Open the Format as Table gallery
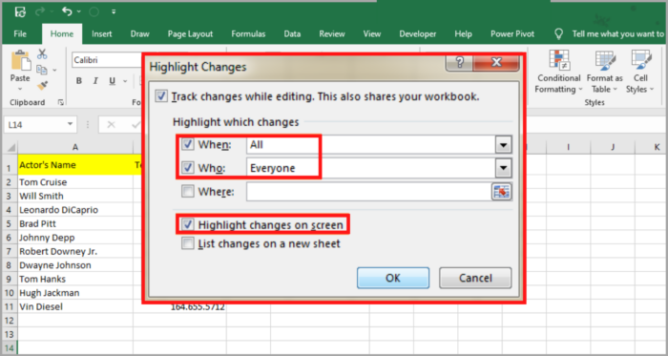The image size is (668, 356). [604, 72]
